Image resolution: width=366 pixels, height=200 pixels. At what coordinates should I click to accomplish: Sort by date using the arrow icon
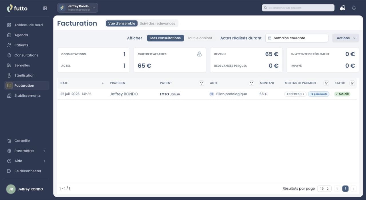[103, 83]
